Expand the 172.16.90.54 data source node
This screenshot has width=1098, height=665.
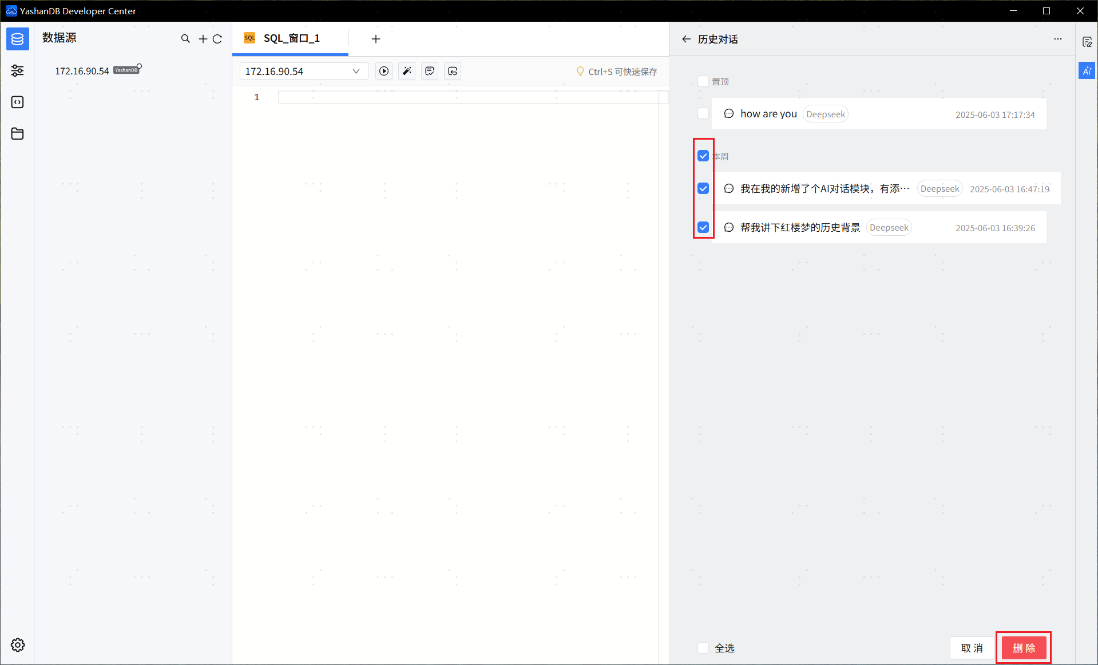click(82, 71)
